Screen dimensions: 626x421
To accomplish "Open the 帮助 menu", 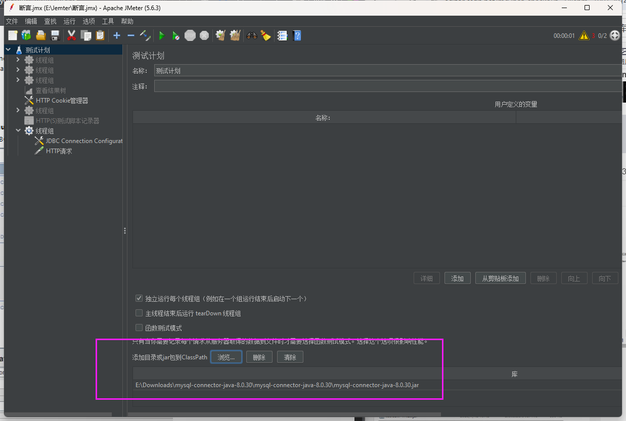I will [127, 21].
